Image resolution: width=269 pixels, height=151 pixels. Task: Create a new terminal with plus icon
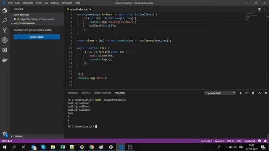[240, 93]
